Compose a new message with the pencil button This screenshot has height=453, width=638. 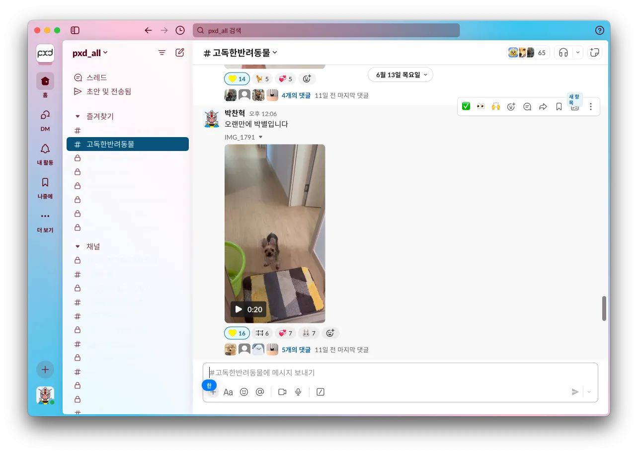pyautogui.click(x=179, y=52)
